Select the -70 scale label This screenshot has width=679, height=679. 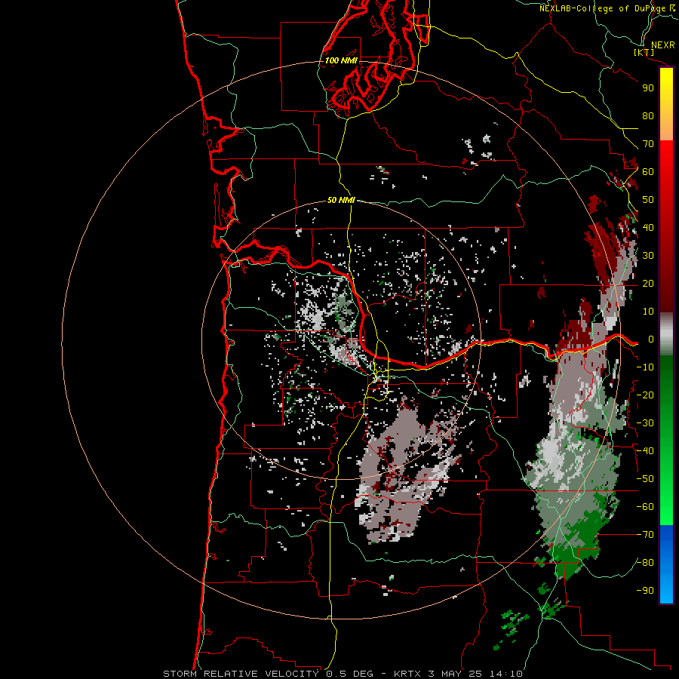(x=645, y=535)
